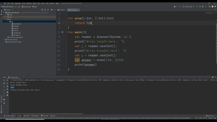Image resolution: width=217 pixels, height=122 pixels.
Task: Open the Problems tool window
Action: coord(35,116)
